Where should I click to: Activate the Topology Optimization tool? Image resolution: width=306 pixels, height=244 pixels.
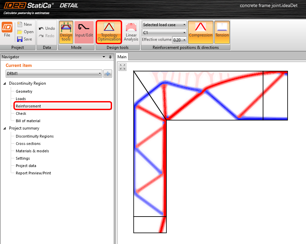[x=108, y=32]
